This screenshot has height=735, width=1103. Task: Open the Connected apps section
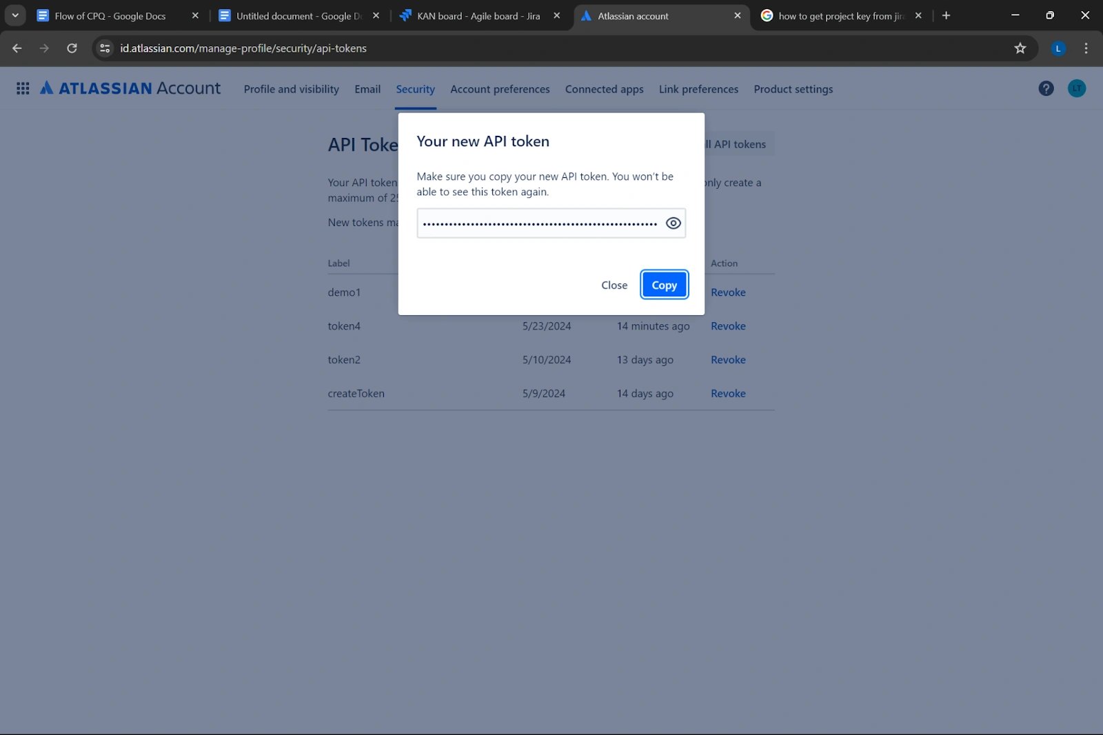tap(604, 89)
